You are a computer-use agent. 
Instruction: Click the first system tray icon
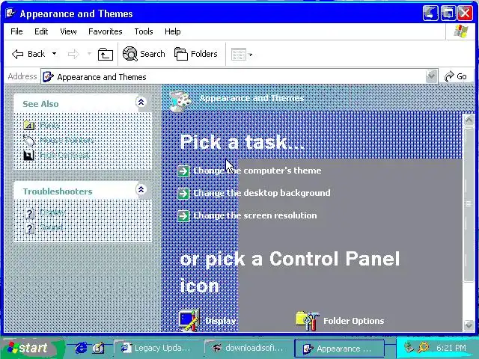(x=409, y=347)
